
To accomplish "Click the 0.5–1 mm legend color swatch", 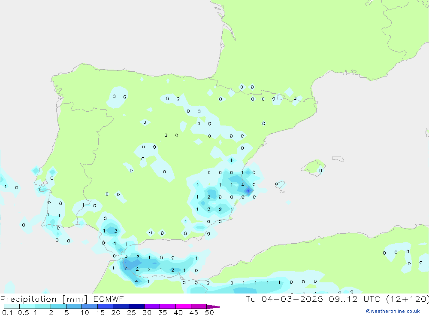I will (x=27, y=306).
